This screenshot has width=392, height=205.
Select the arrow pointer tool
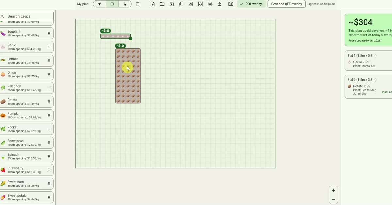[99, 4]
